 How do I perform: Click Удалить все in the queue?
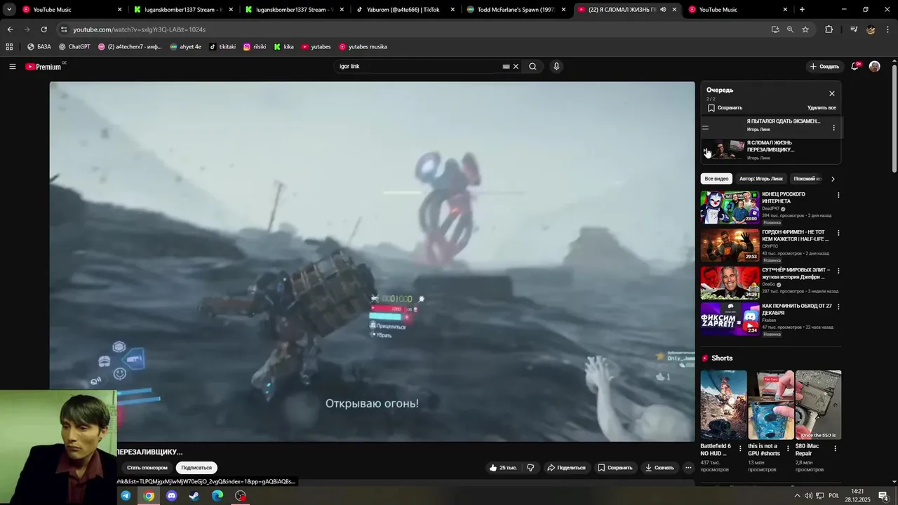click(x=822, y=108)
